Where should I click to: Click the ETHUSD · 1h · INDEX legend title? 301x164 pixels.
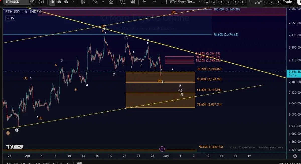click(23, 12)
